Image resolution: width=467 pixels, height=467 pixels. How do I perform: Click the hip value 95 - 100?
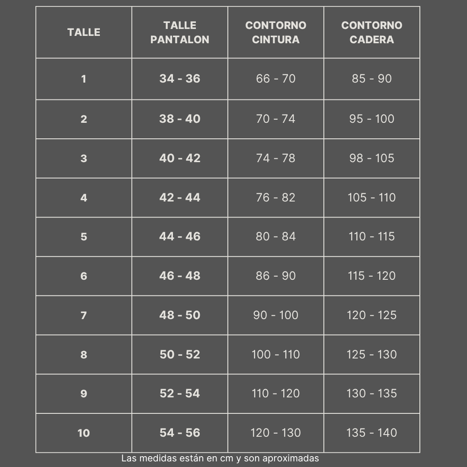(x=372, y=119)
